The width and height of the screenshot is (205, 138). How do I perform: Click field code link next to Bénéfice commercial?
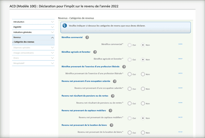[180, 44]
